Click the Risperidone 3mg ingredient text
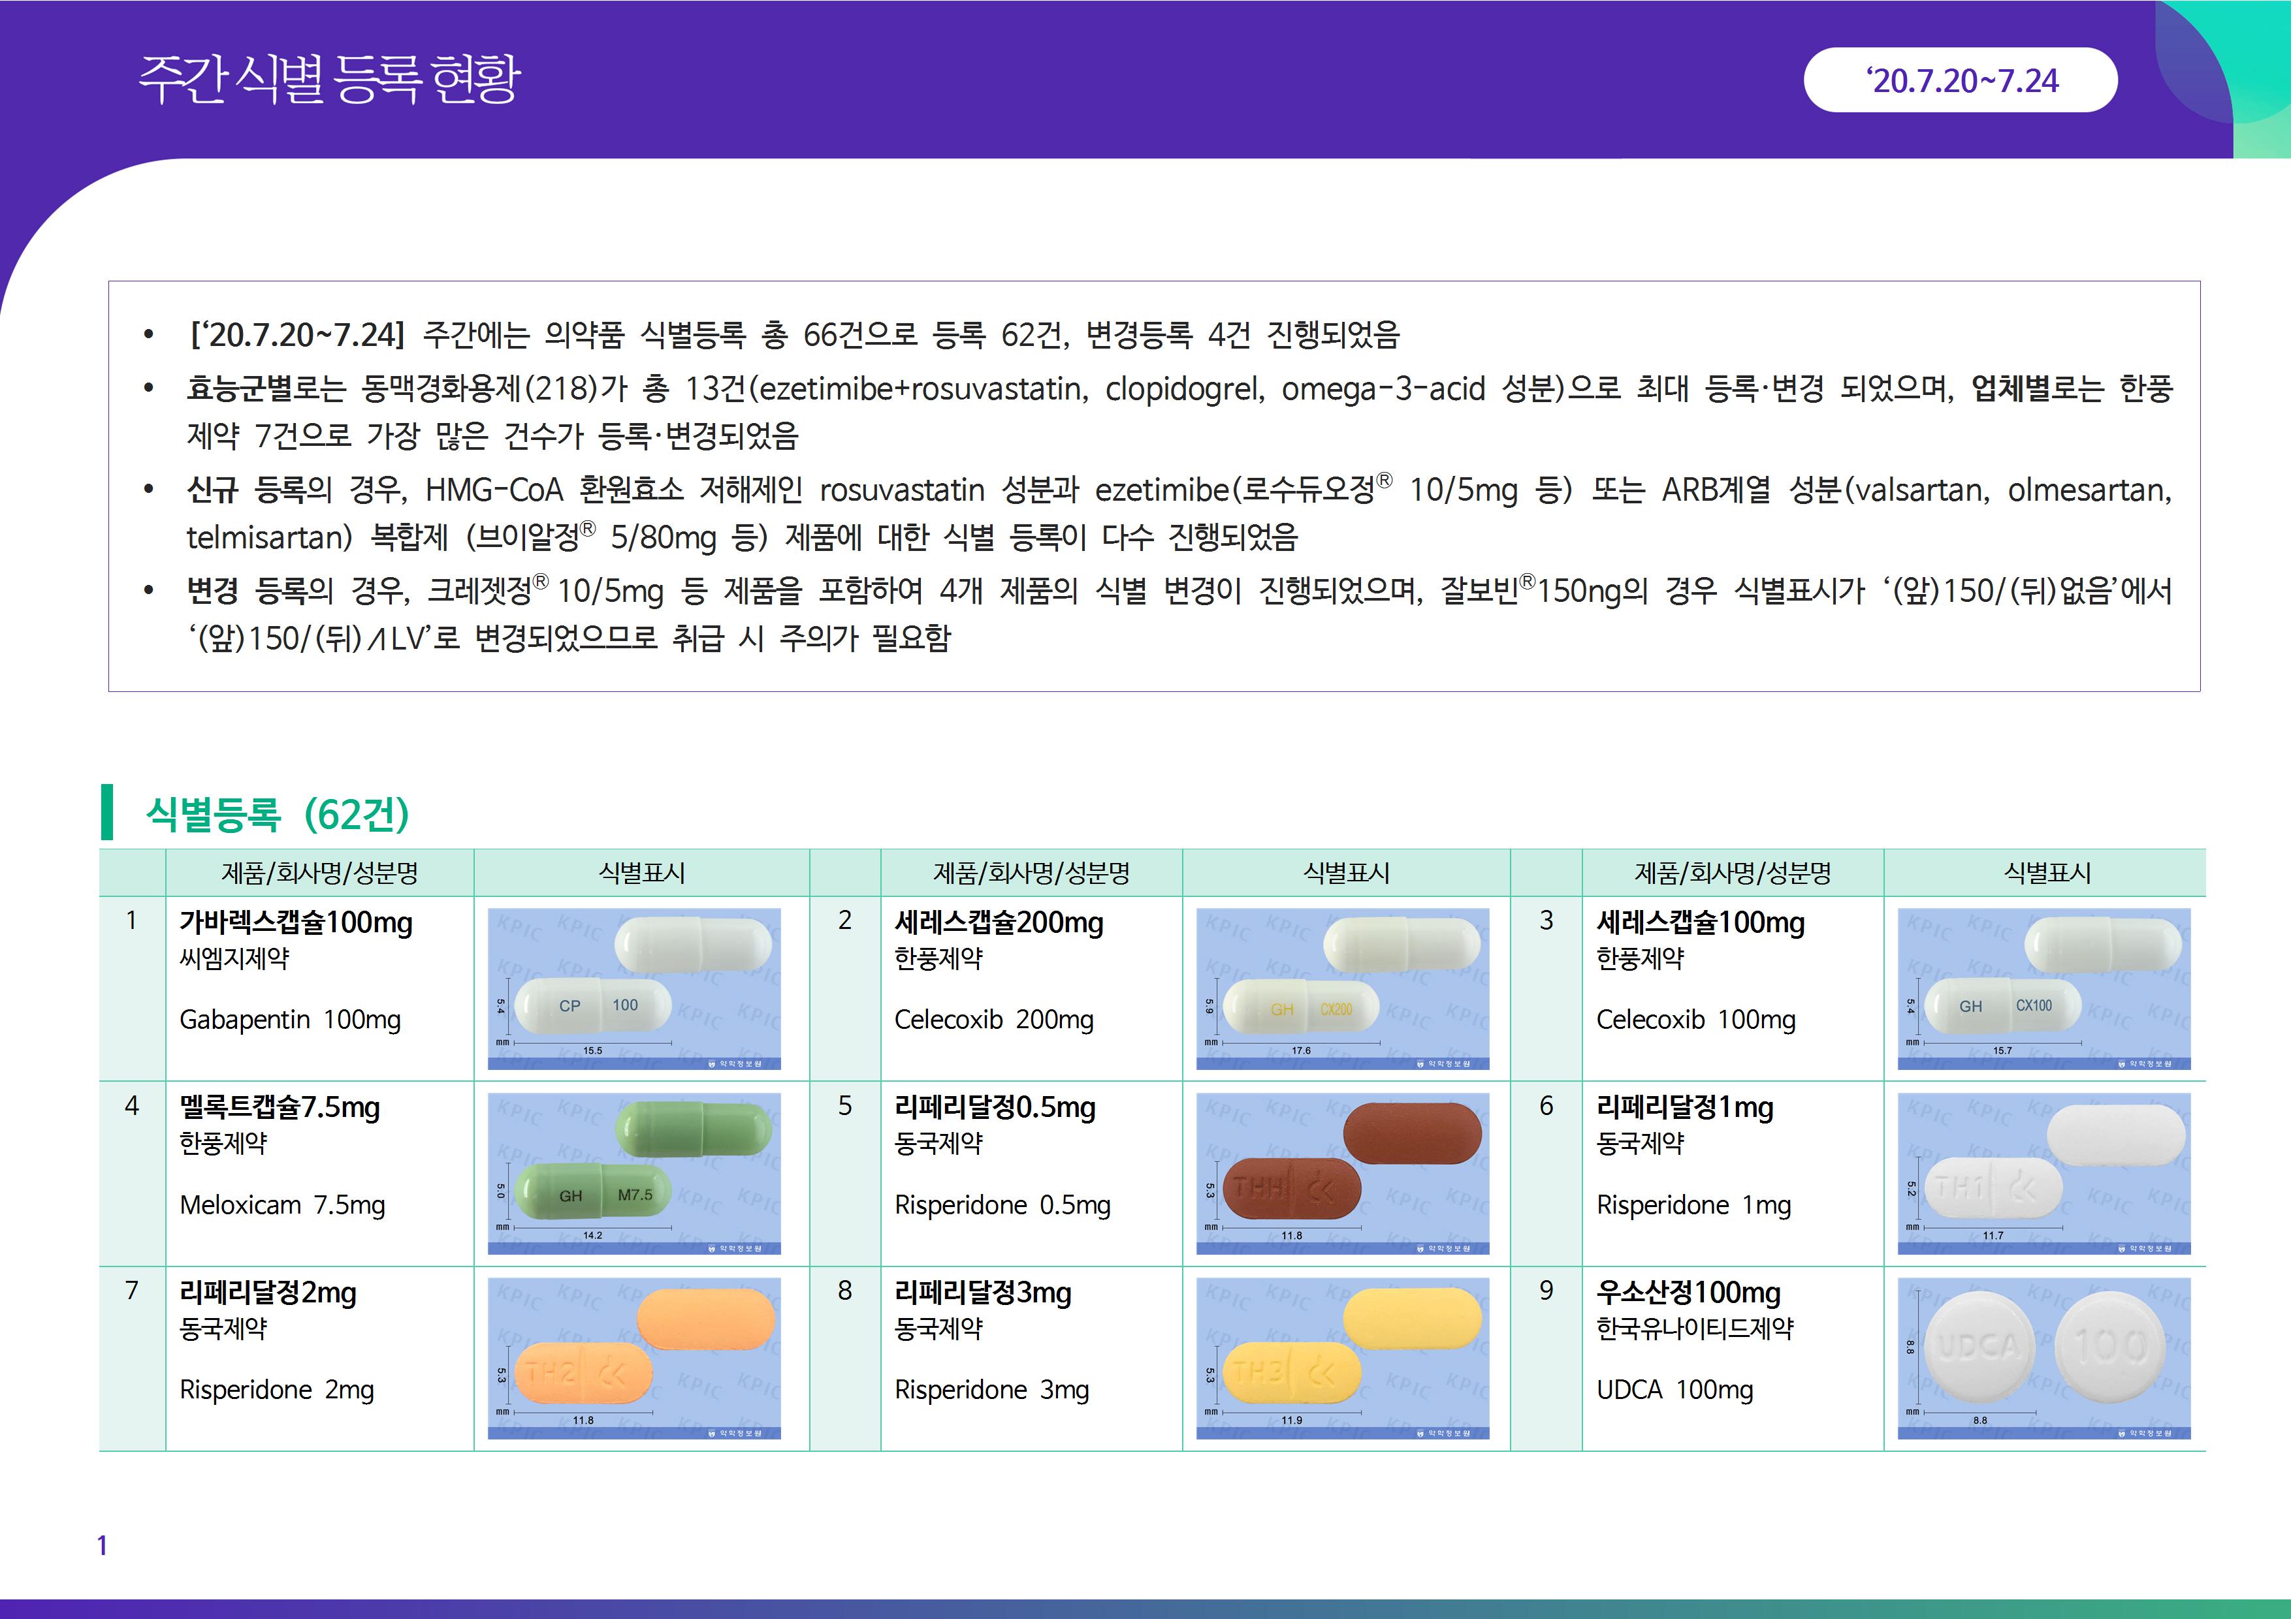Viewport: 2291px width, 1619px height. [x=991, y=1390]
